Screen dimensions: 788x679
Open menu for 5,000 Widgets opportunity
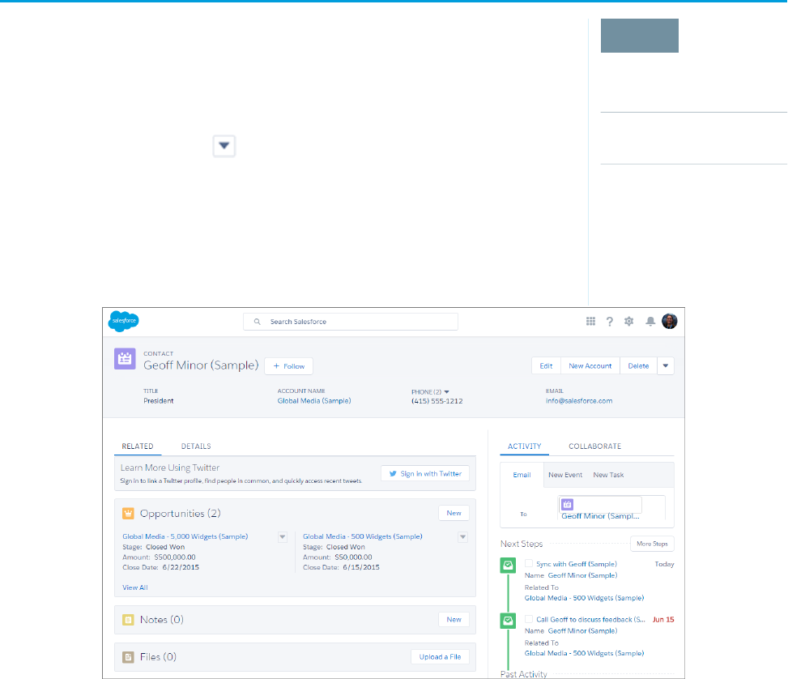(283, 536)
